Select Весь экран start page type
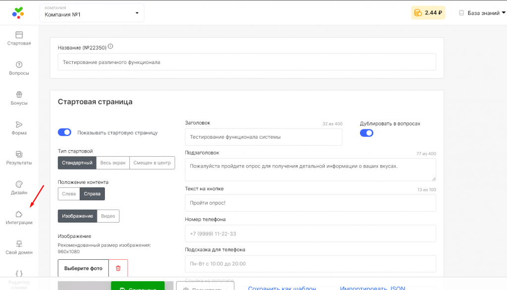 (x=112, y=163)
